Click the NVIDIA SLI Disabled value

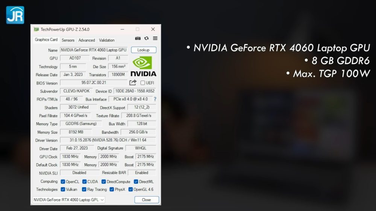click(x=79, y=173)
